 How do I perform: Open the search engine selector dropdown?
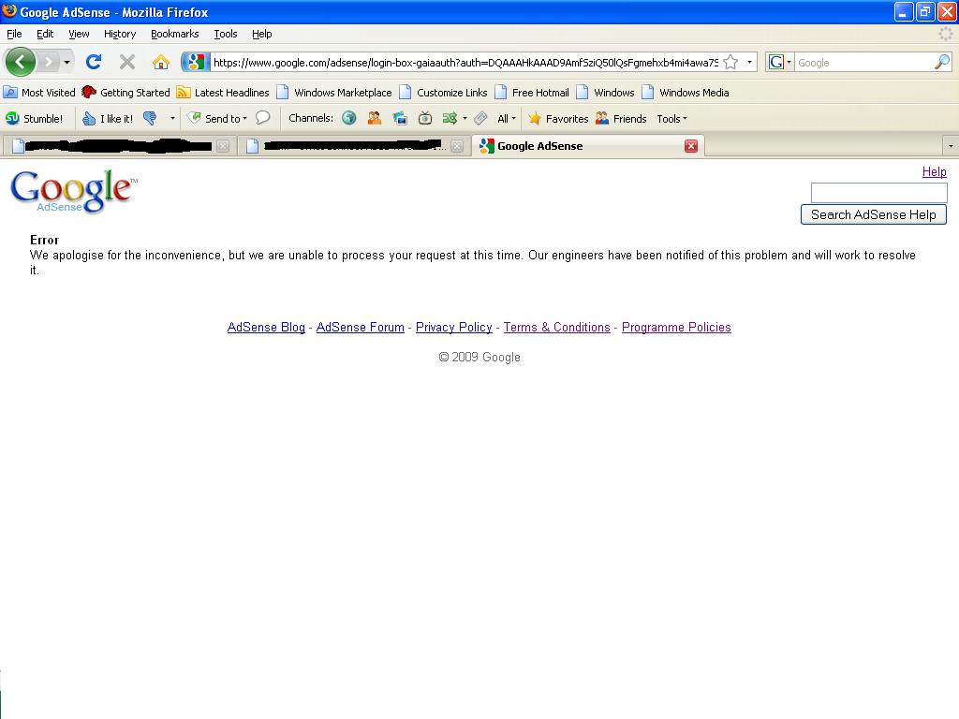pyautogui.click(x=780, y=63)
